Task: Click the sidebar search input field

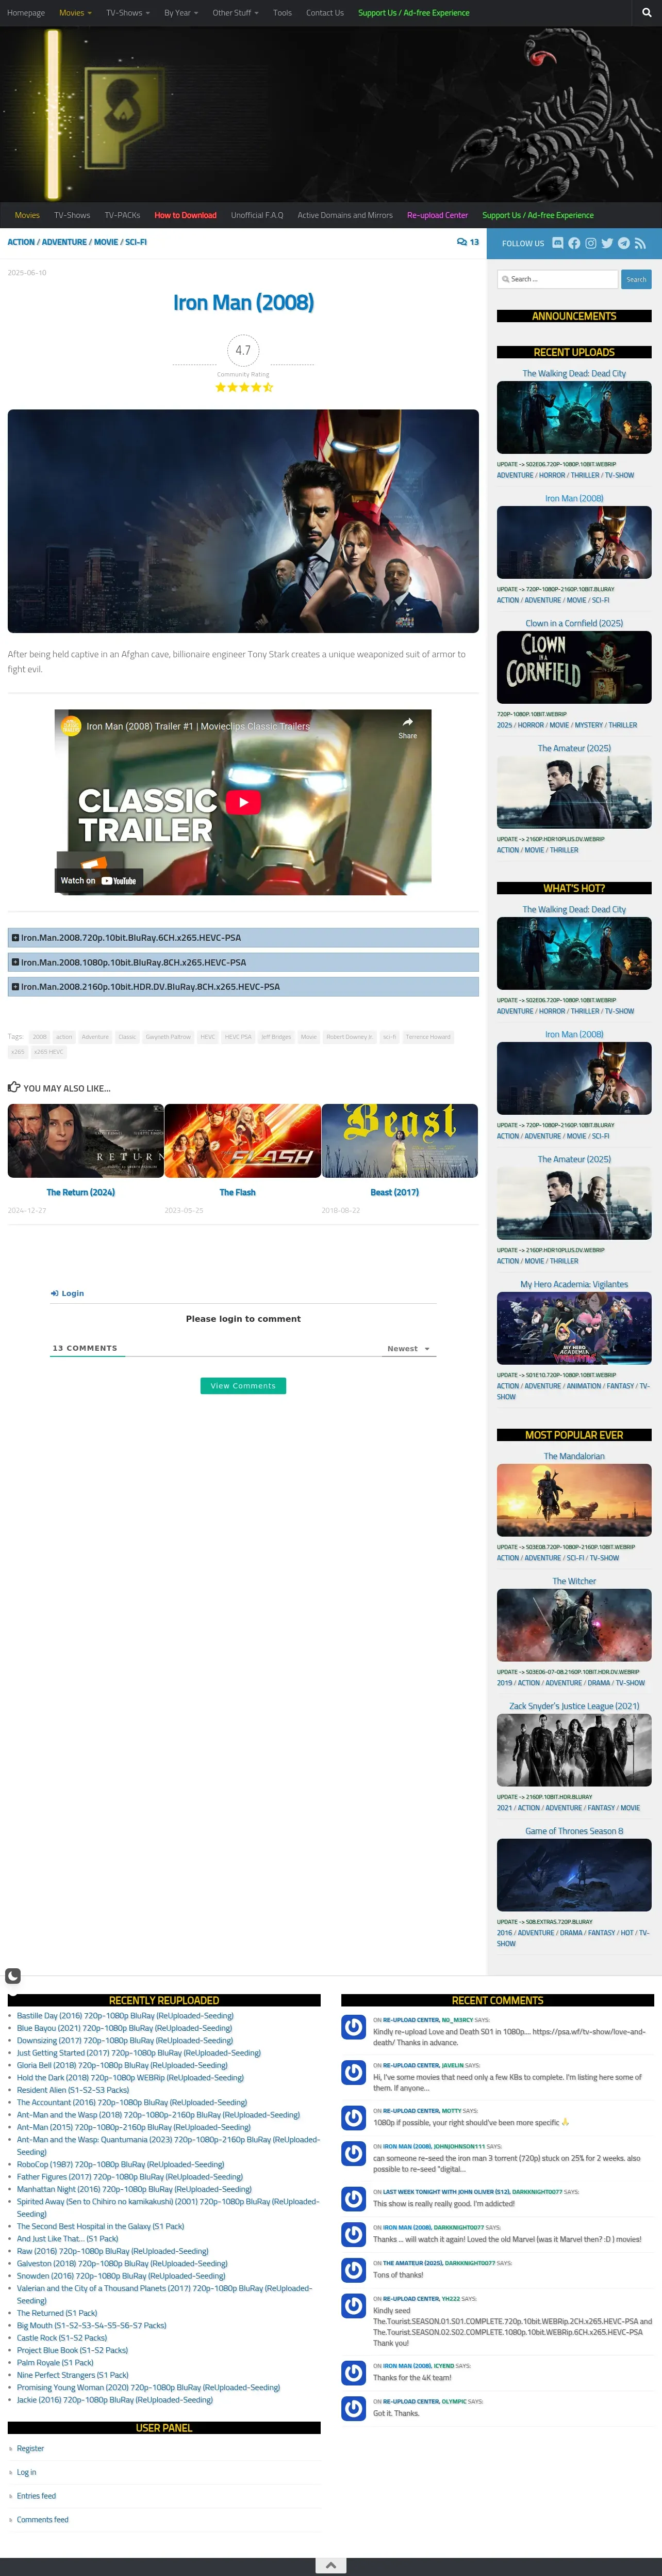Action: click(557, 279)
